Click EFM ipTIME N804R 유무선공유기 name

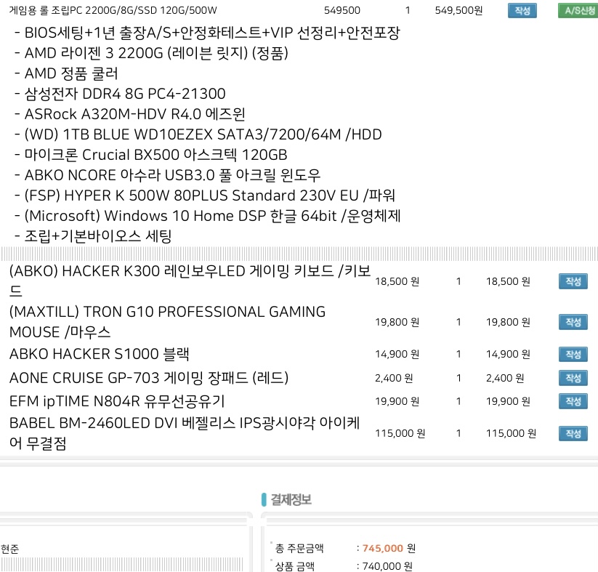coord(117,401)
